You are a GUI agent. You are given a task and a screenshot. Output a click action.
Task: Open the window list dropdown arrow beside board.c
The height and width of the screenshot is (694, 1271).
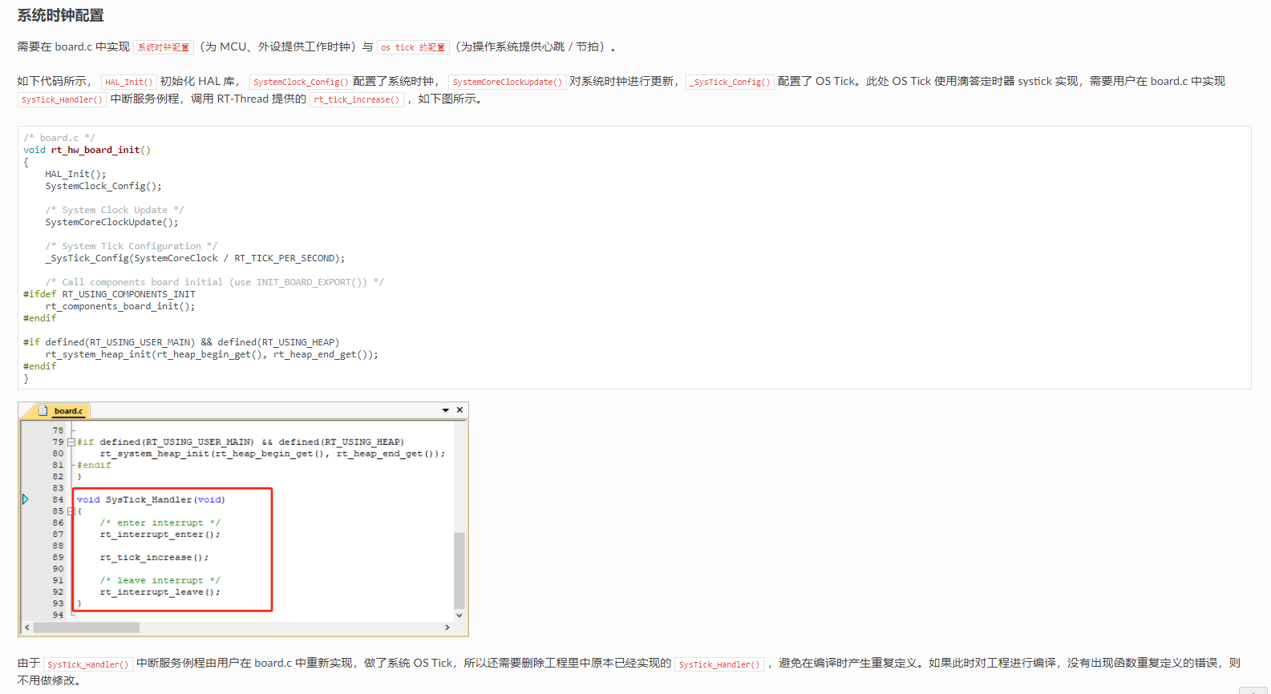pyautogui.click(x=446, y=410)
